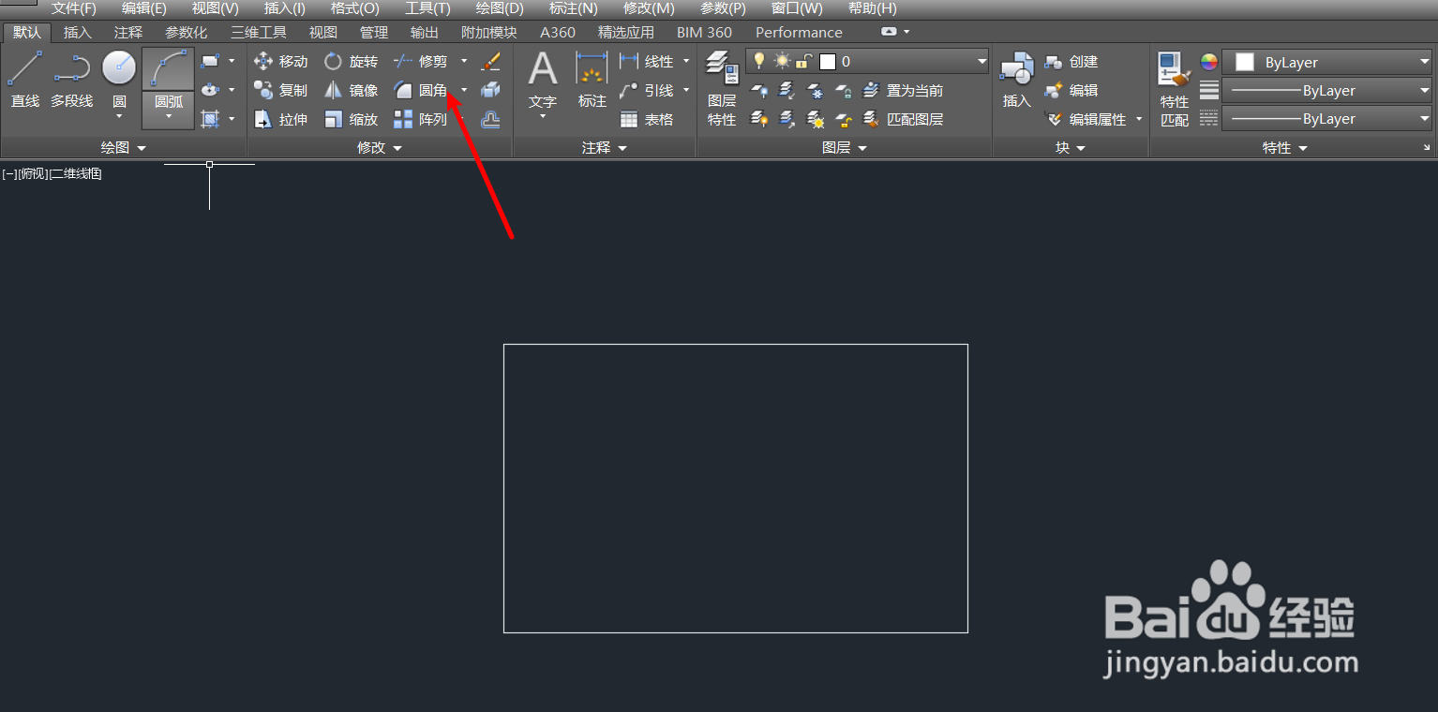Image resolution: width=1438 pixels, height=712 pixels.
Task: Click the Offset icon in Modify panel
Action: click(491, 120)
